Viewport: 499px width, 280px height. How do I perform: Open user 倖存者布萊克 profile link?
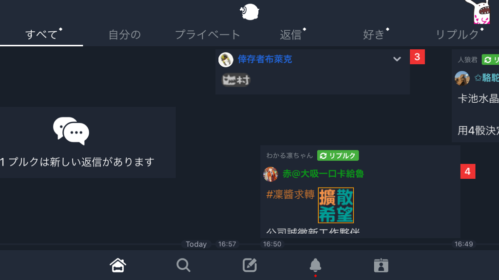point(265,59)
